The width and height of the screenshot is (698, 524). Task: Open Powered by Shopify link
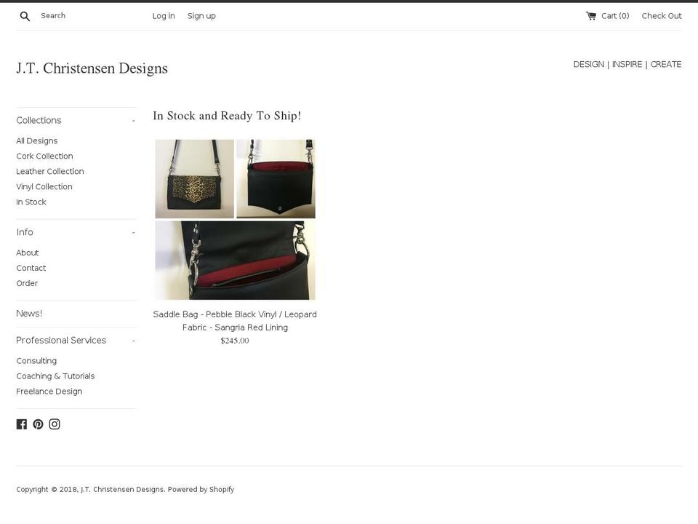[201, 489]
